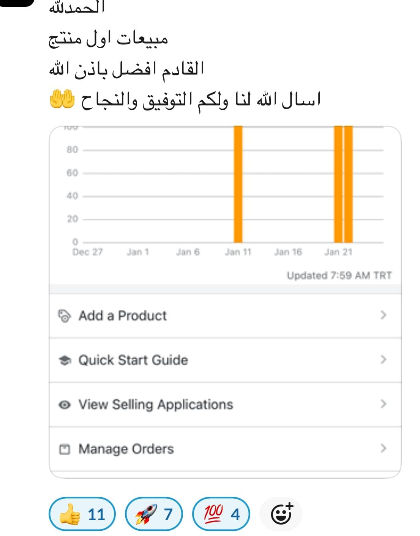Viewport: 420px width, 536px height.
Task: Open View Selling Applications link
Action: 156,405
